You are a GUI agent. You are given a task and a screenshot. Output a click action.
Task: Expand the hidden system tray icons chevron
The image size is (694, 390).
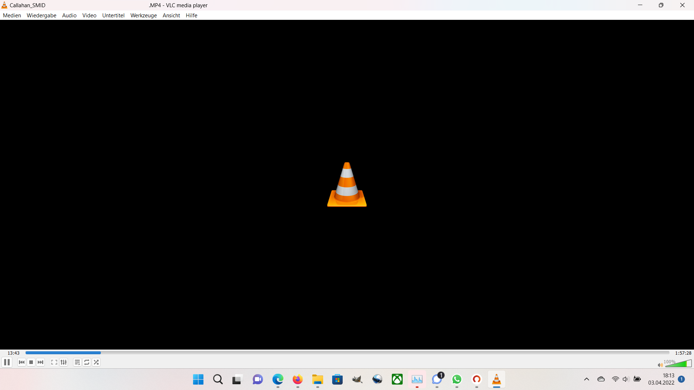[x=587, y=379]
